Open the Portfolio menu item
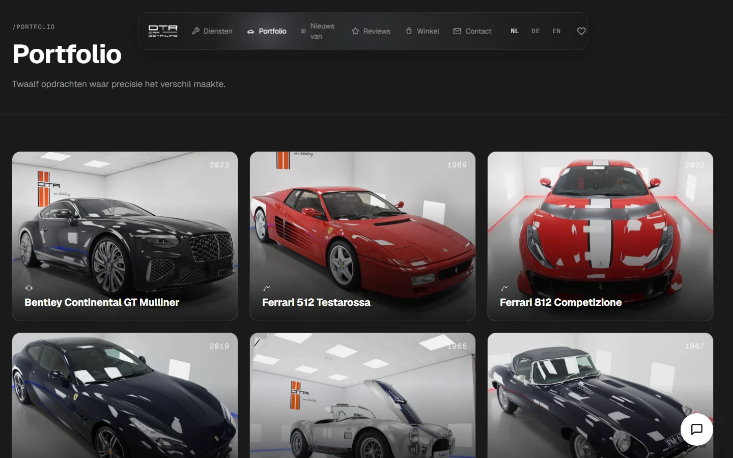733x458 pixels. click(267, 31)
